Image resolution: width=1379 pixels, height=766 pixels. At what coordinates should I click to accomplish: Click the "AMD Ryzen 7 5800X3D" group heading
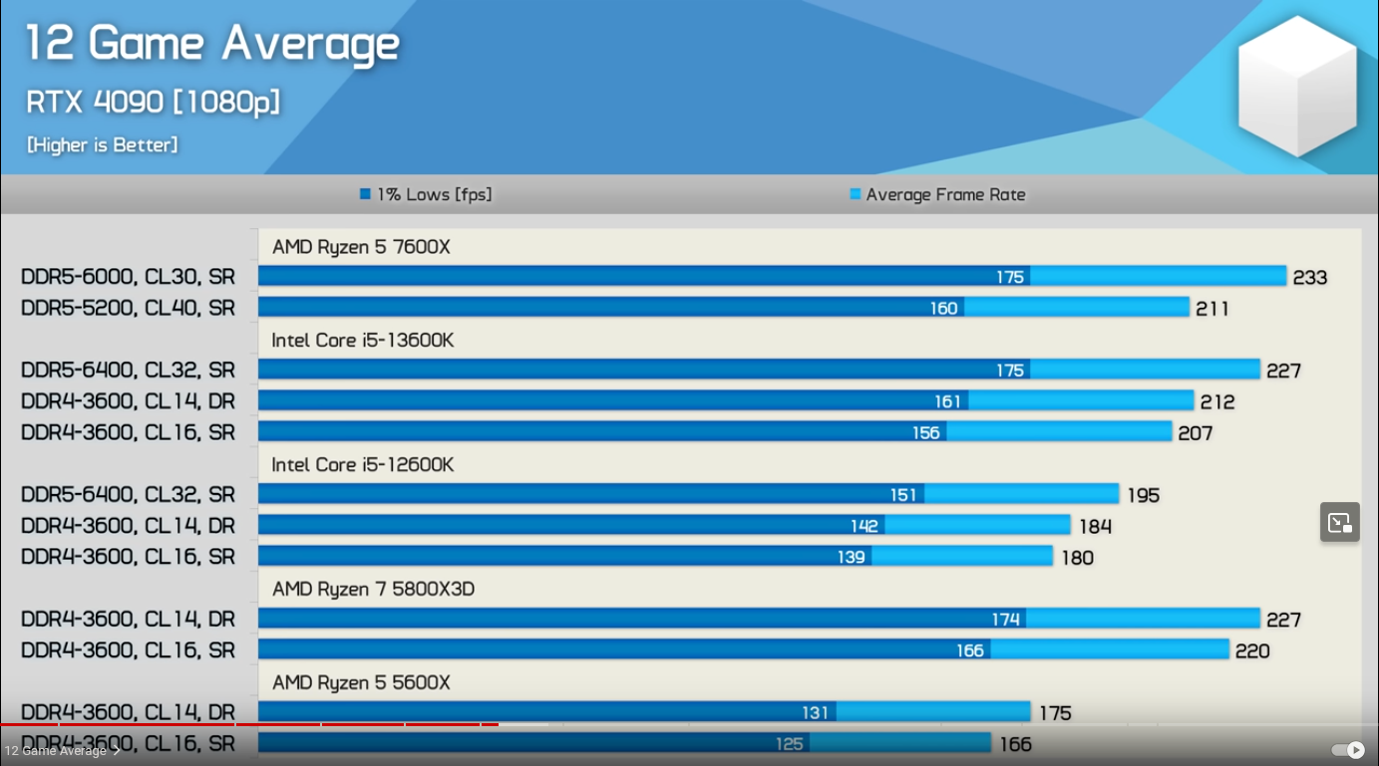pos(374,590)
